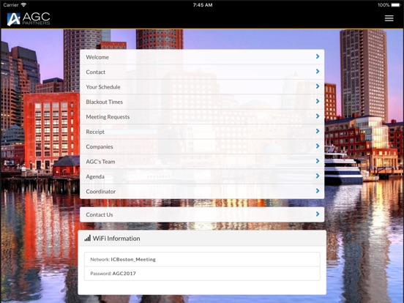Image resolution: width=404 pixels, height=303 pixels.
Task: Go to the Contact Us link
Action: pos(202,214)
